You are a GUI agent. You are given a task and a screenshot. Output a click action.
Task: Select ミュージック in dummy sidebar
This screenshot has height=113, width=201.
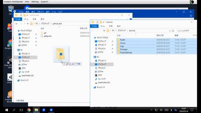[x=102, y=79]
